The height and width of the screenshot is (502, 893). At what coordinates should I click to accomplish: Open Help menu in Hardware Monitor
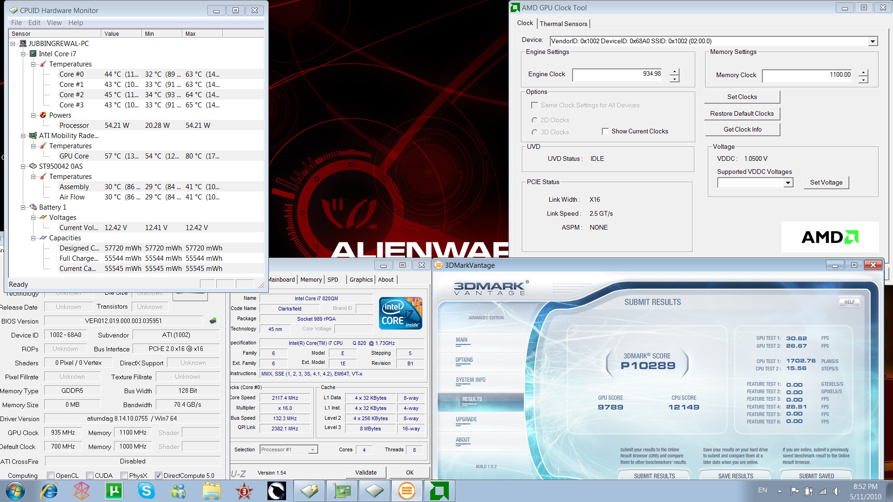[76, 23]
